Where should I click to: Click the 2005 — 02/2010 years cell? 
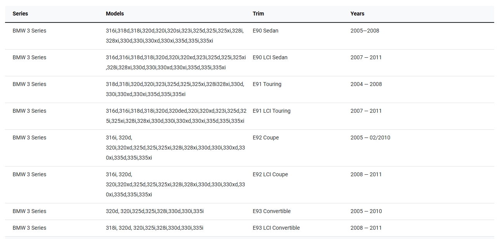(370, 138)
